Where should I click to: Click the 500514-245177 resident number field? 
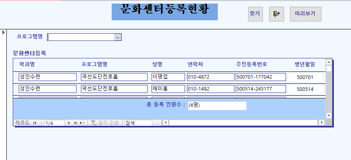point(260,89)
